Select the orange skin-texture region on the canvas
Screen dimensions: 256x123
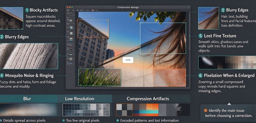(170, 77)
